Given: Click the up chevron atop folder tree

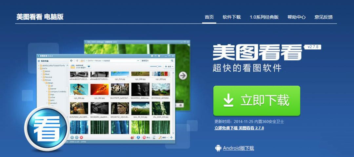Looking at the screenshot, I should point(67,65).
